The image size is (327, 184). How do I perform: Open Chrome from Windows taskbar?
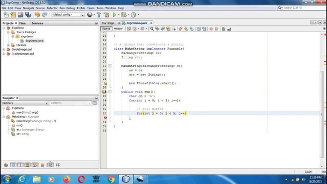click(x=111, y=179)
